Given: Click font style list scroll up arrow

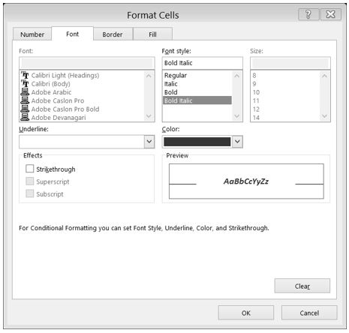Looking at the screenshot, I should (236, 76).
